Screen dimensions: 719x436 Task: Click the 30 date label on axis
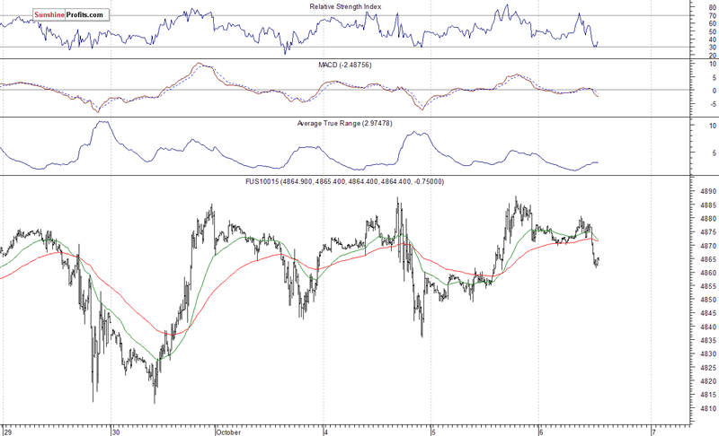[x=116, y=432]
